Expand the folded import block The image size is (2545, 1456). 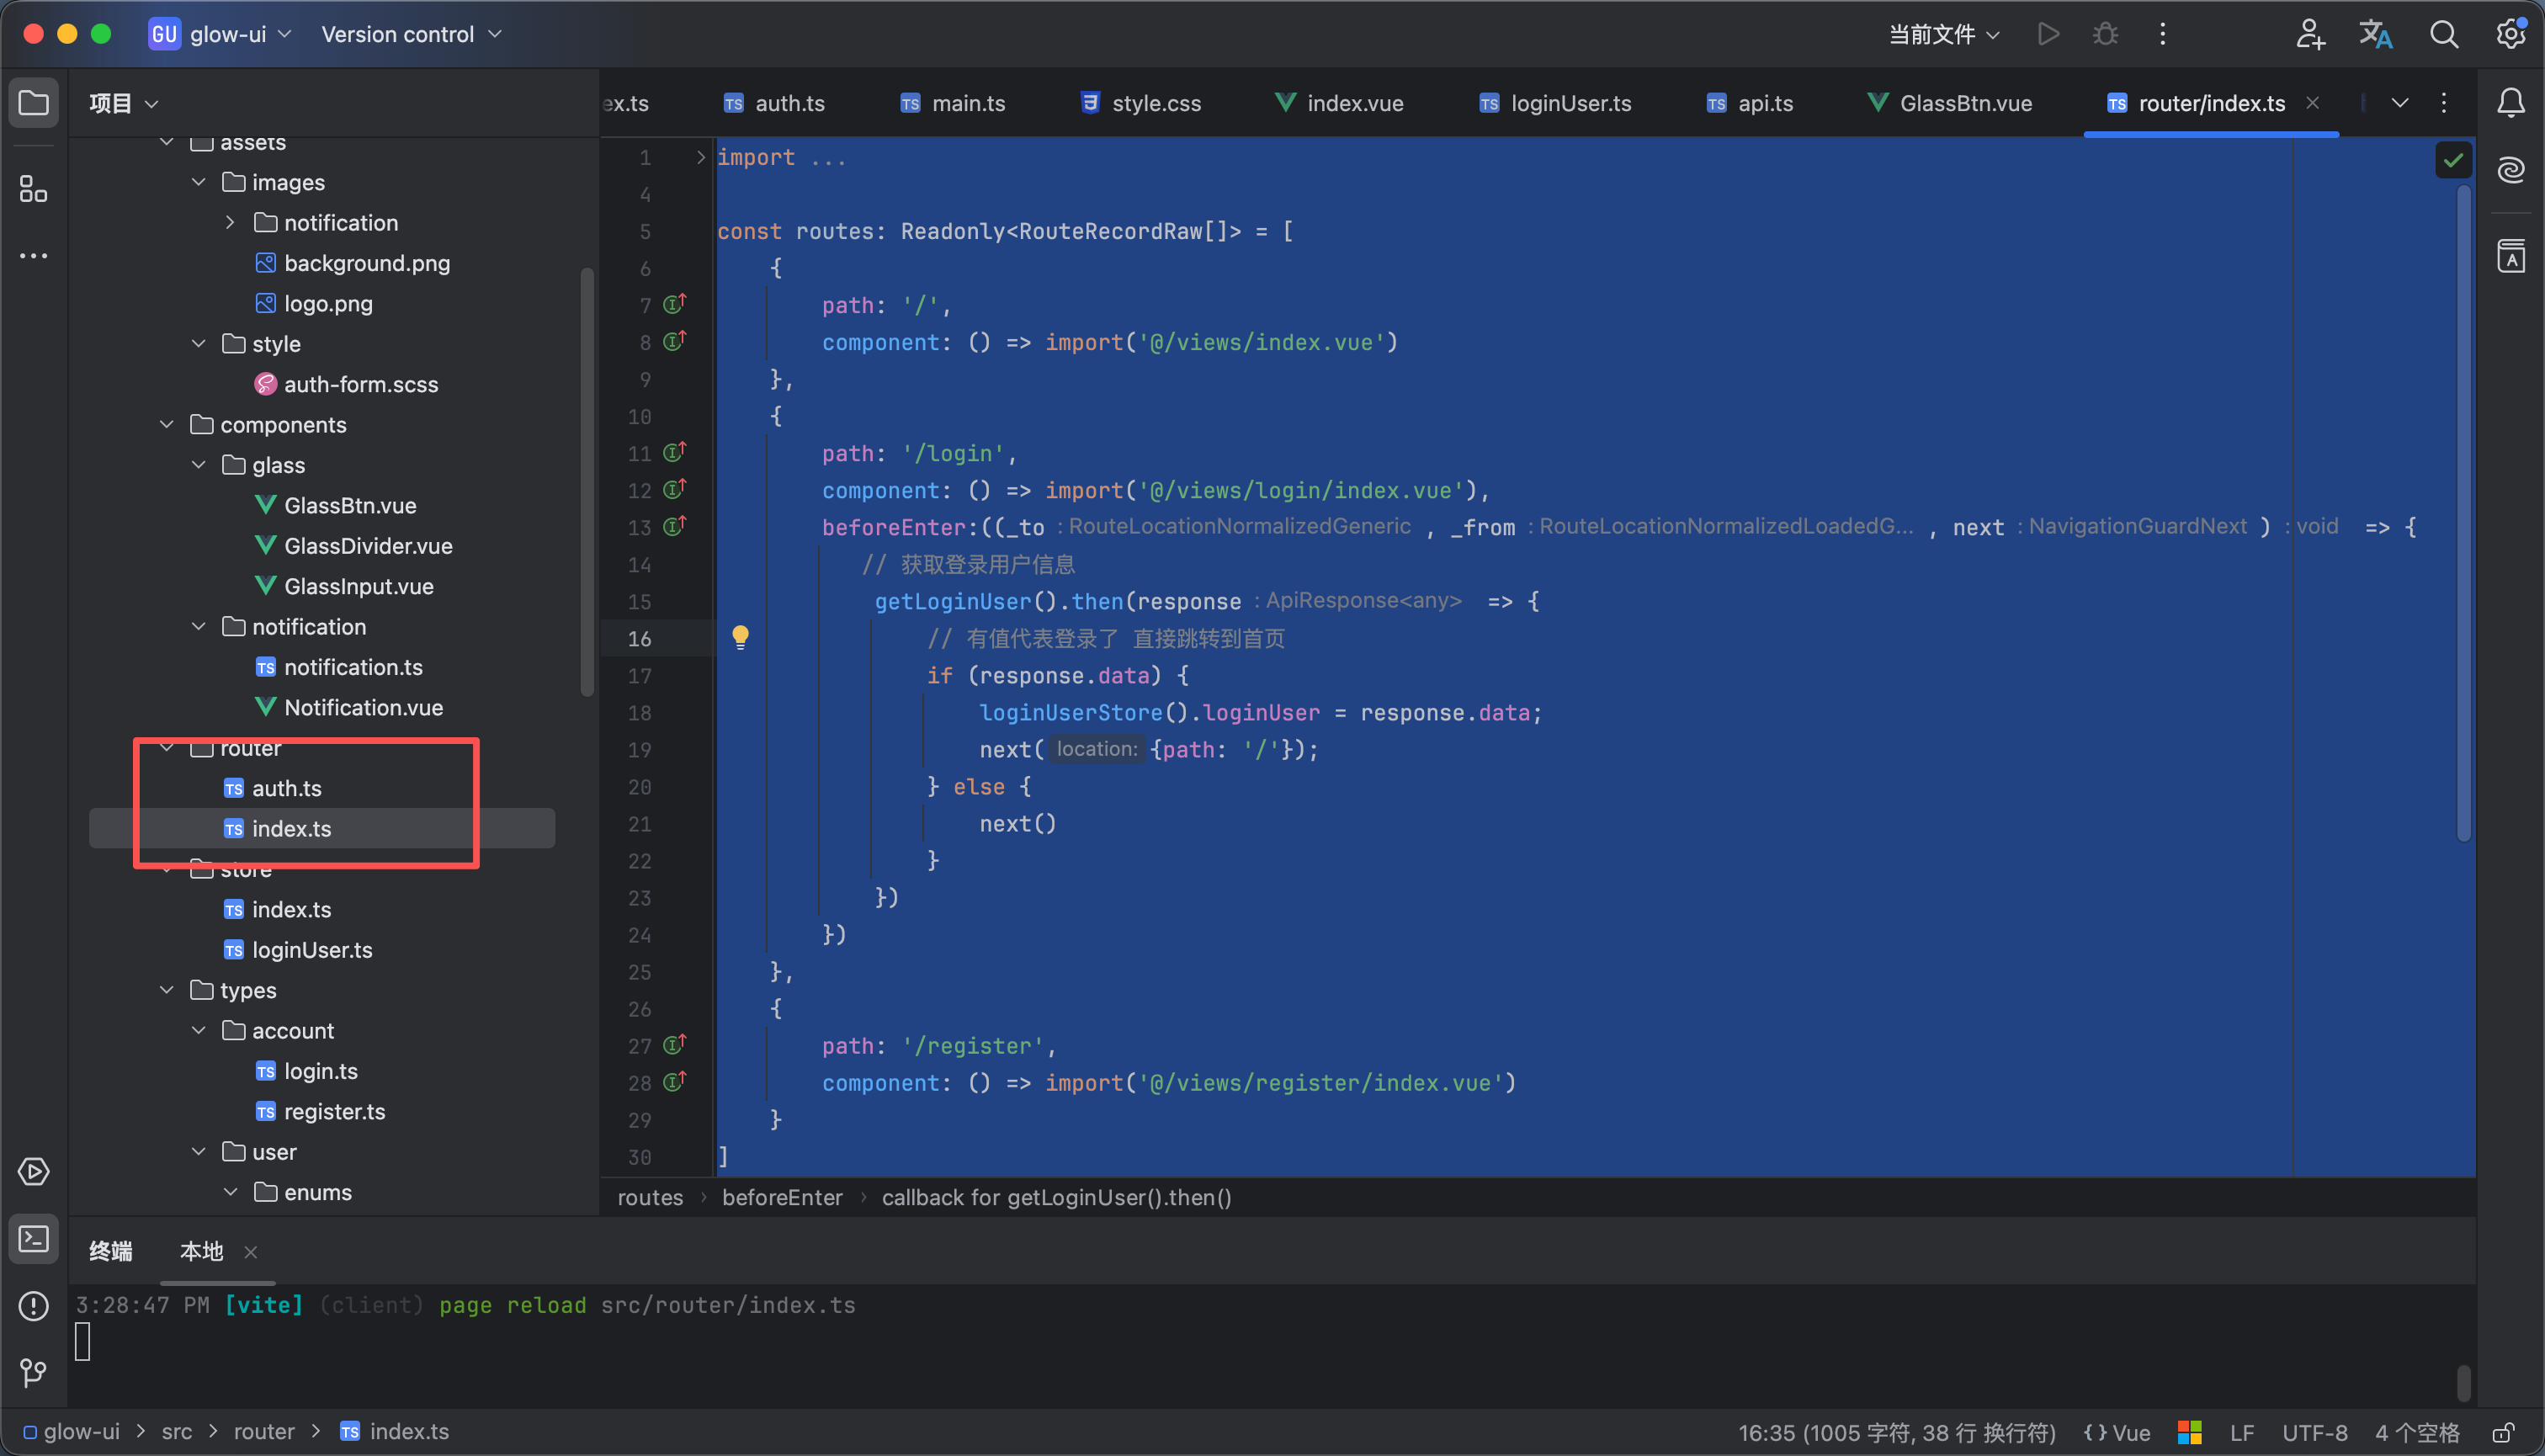[x=700, y=158]
